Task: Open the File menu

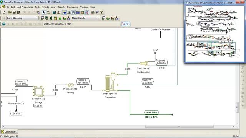Action: pos(7,7)
